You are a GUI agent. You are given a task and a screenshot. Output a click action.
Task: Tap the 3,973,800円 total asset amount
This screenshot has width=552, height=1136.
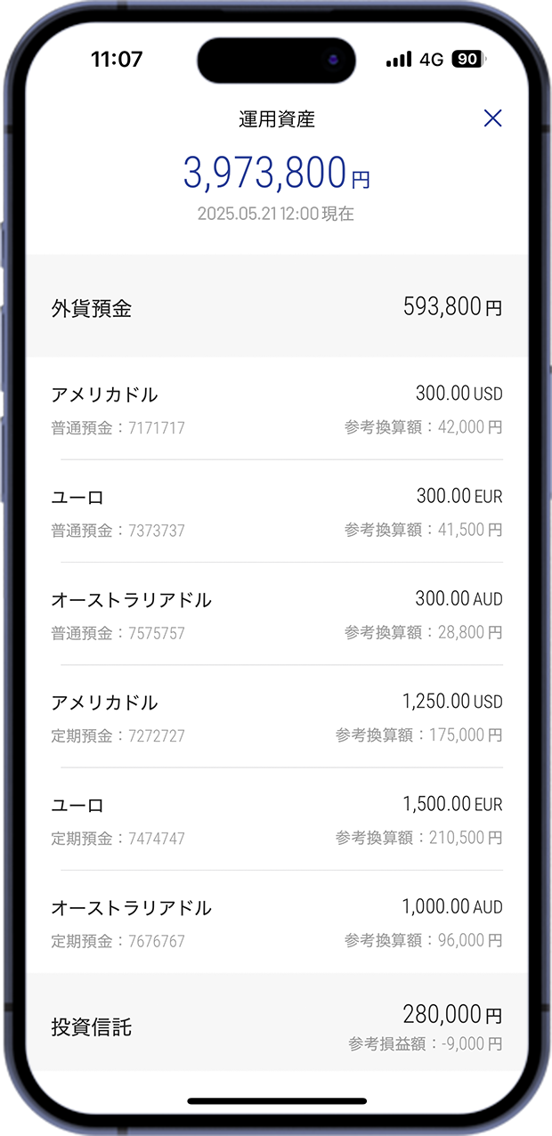pyautogui.click(x=276, y=173)
